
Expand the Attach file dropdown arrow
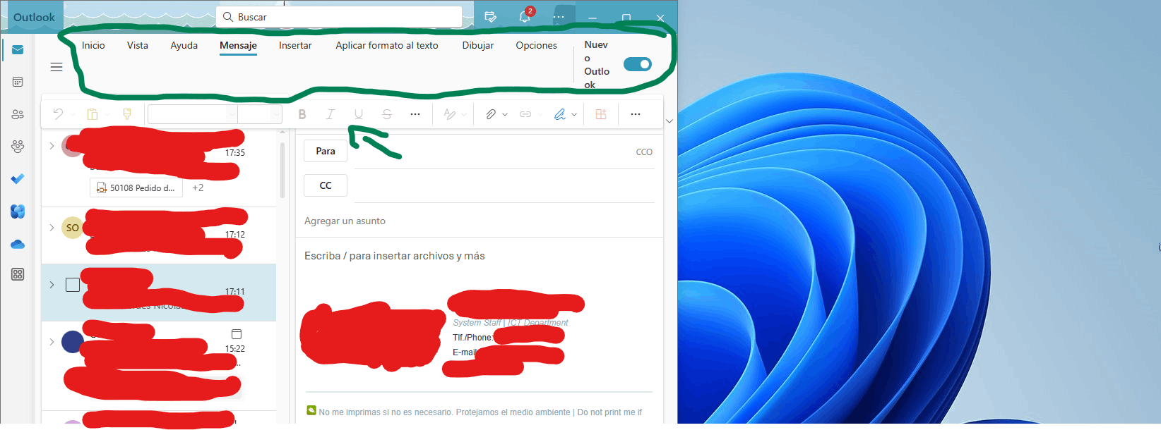pos(505,114)
